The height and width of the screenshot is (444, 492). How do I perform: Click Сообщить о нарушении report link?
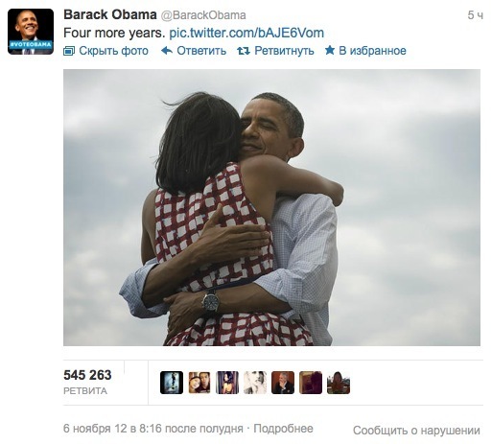click(x=416, y=431)
